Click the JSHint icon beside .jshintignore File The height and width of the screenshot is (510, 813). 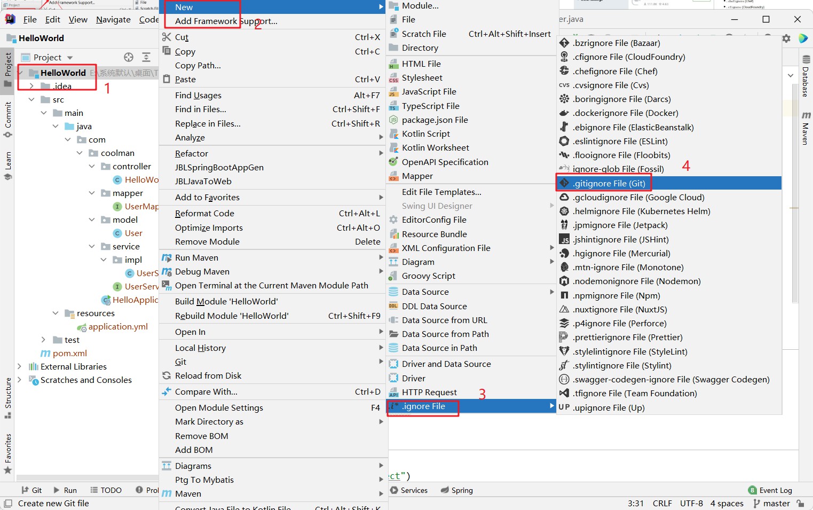tap(564, 239)
